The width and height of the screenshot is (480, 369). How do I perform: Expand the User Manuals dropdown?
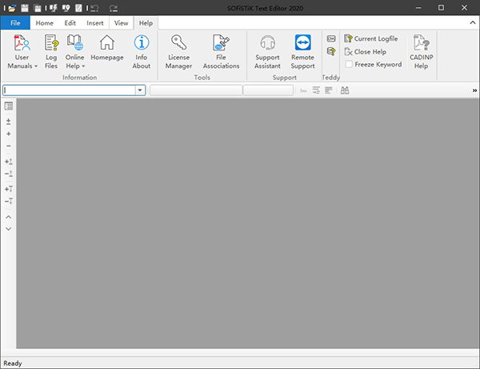tap(22, 66)
